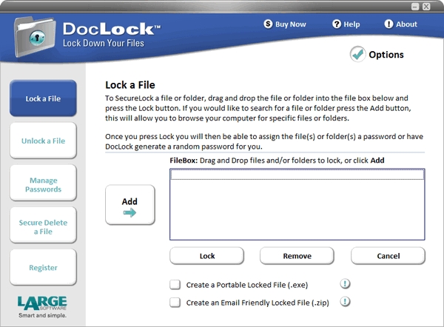Minimize the DocLock window
This screenshot has width=444, height=327.
[415, 7]
